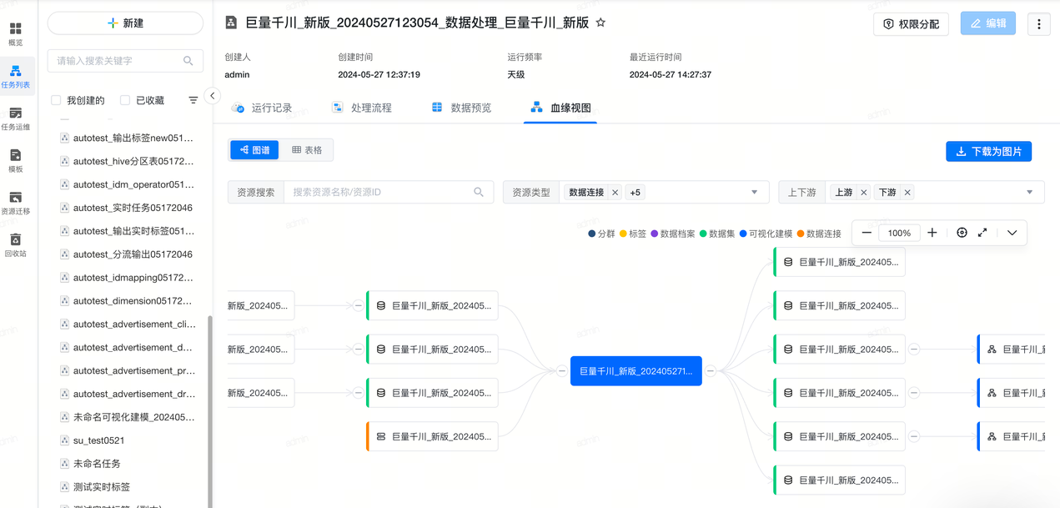Click the filter icon beside 已收藏
The image size is (1060, 508).
(x=193, y=100)
